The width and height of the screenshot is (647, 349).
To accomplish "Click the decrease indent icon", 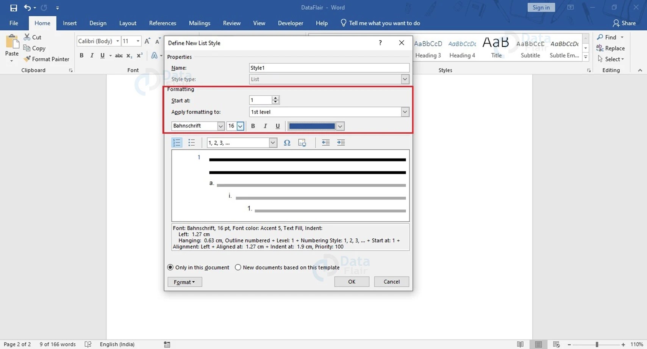I will point(325,142).
